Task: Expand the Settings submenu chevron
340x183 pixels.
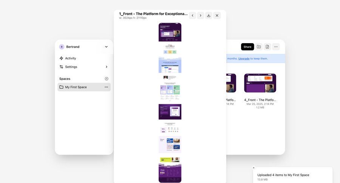Action: [x=107, y=67]
